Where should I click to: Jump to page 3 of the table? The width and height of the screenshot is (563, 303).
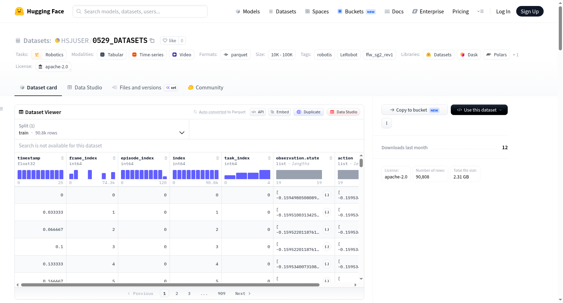(x=189, y=293)
